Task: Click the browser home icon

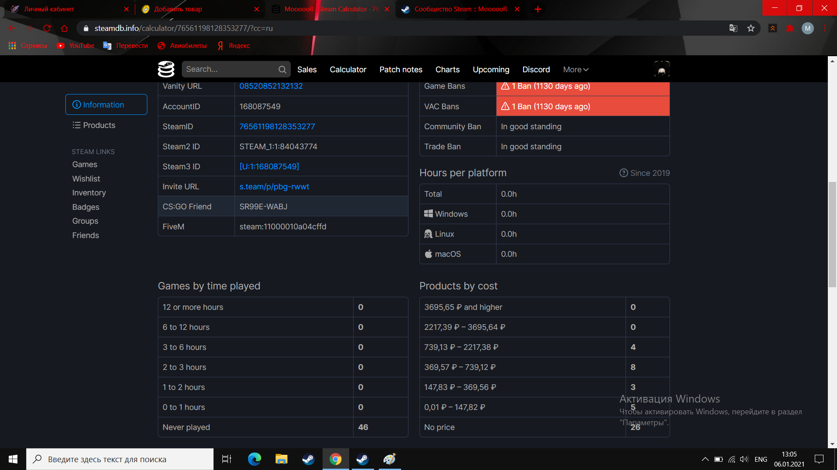Action: (64, 28)
